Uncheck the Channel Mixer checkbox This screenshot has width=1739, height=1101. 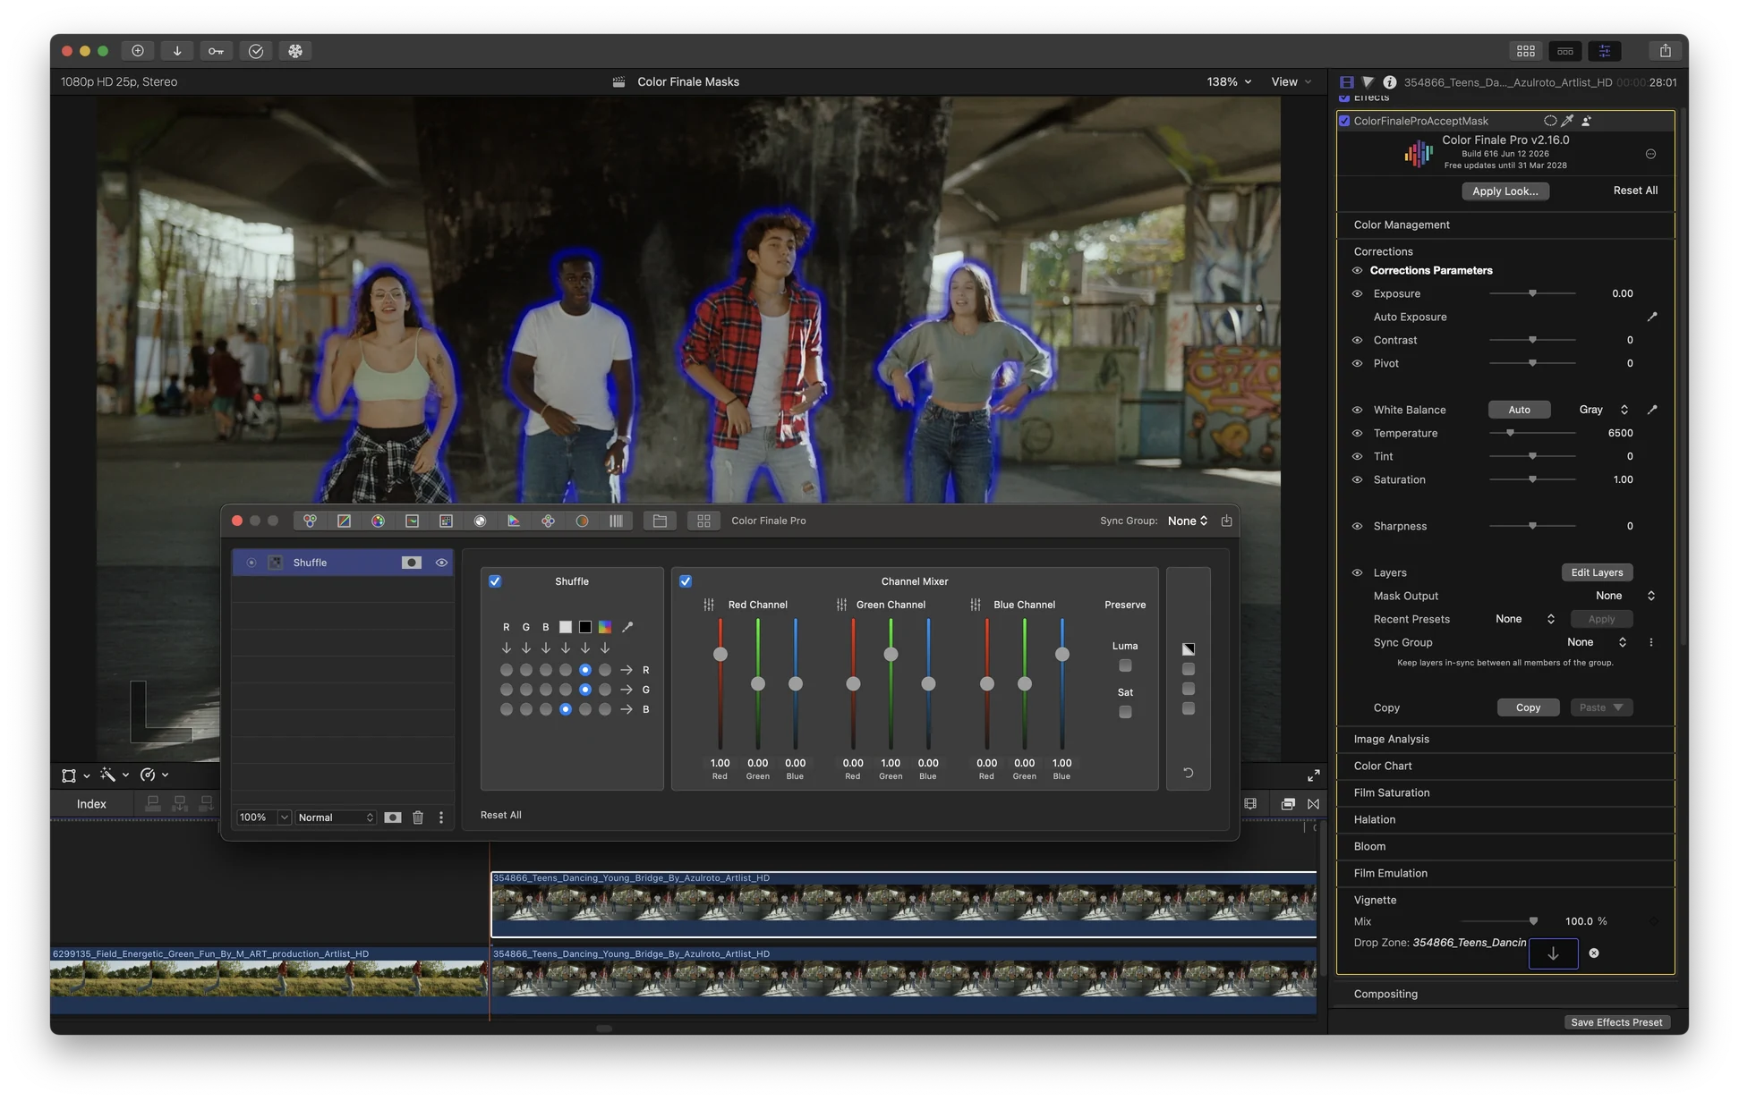686,581
